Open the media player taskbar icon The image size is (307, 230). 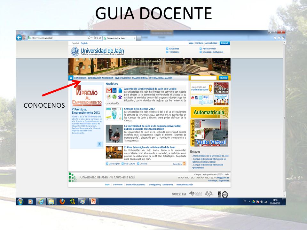click(30, 202)
